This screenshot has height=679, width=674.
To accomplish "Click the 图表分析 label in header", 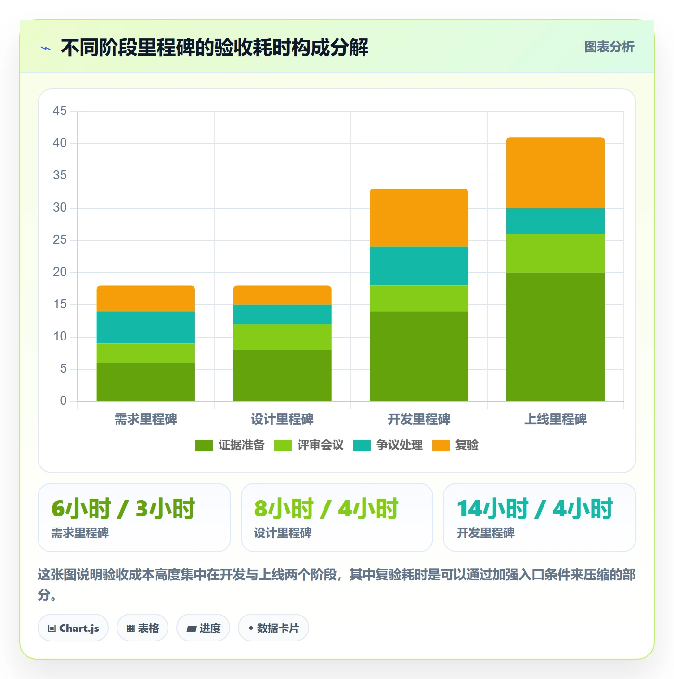I will (x=609, y=47).
